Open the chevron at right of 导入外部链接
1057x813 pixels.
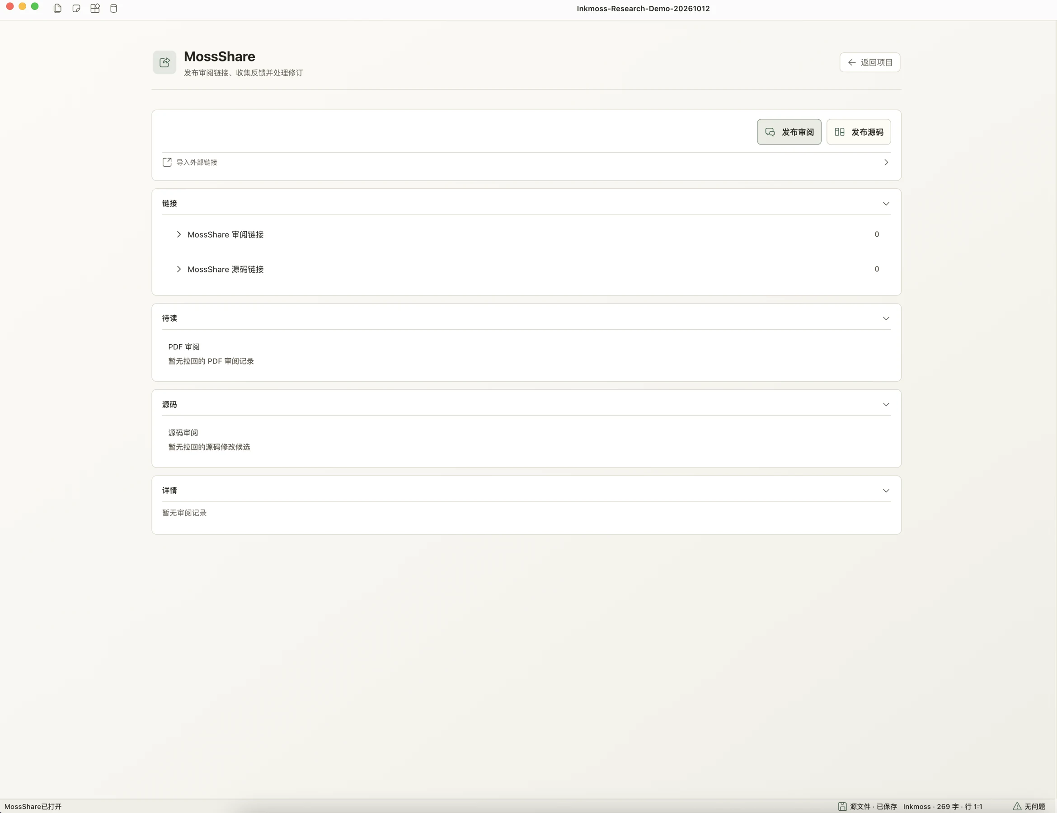coord(886,163)
